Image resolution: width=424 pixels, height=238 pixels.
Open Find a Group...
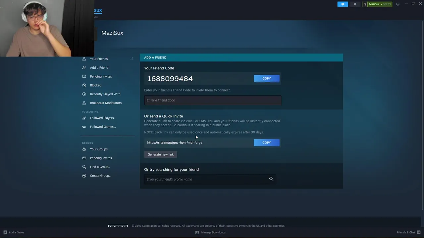tap(100, 167)
